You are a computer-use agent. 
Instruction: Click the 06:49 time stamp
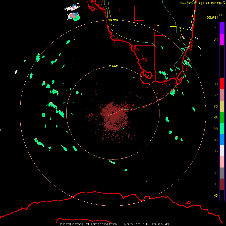164,224
